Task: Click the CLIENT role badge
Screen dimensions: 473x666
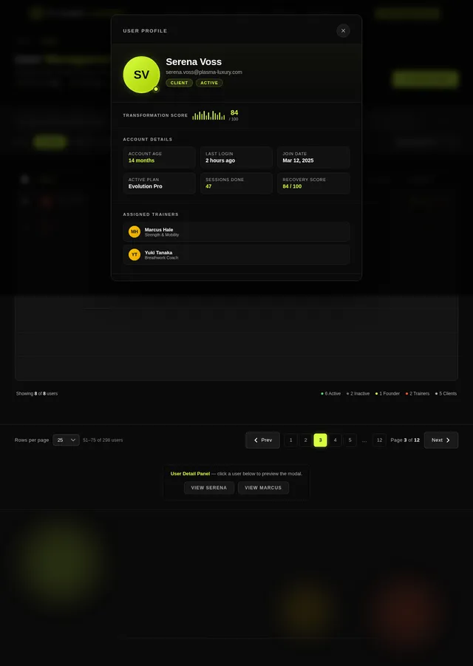Action: (x=179, y=83)
